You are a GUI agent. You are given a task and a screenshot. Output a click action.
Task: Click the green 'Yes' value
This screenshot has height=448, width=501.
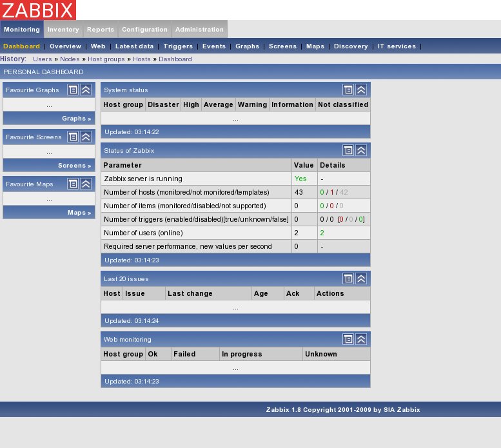(300, 179)
